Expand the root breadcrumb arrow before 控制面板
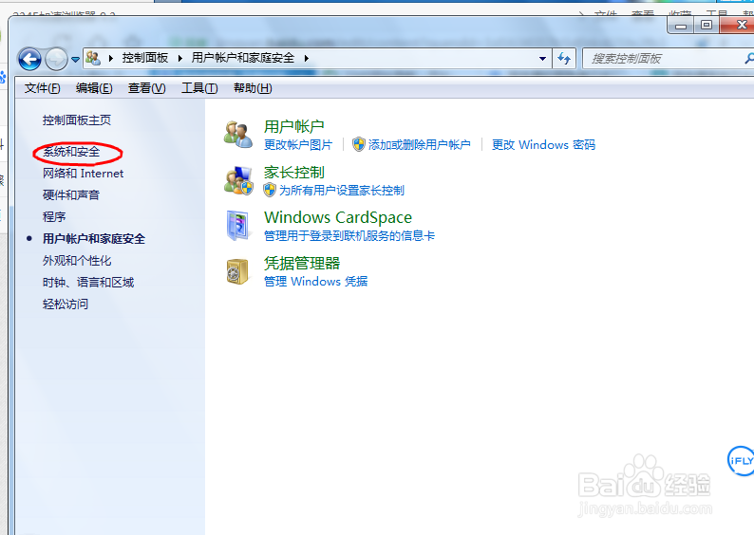Screen dimensions: 754x535 tap(111, 58)
